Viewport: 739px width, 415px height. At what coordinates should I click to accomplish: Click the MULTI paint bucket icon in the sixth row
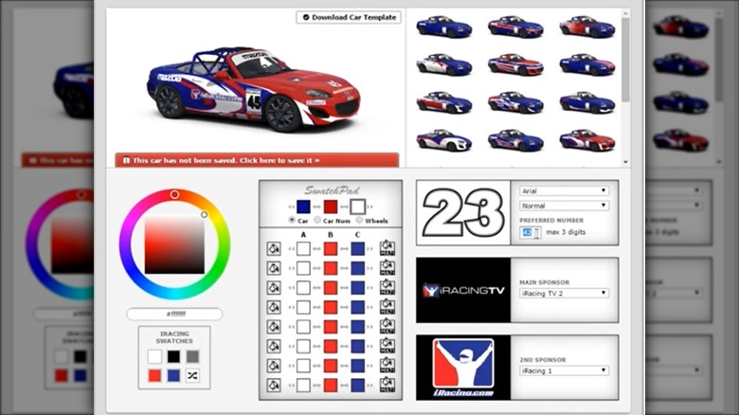[x=388, y=346]
